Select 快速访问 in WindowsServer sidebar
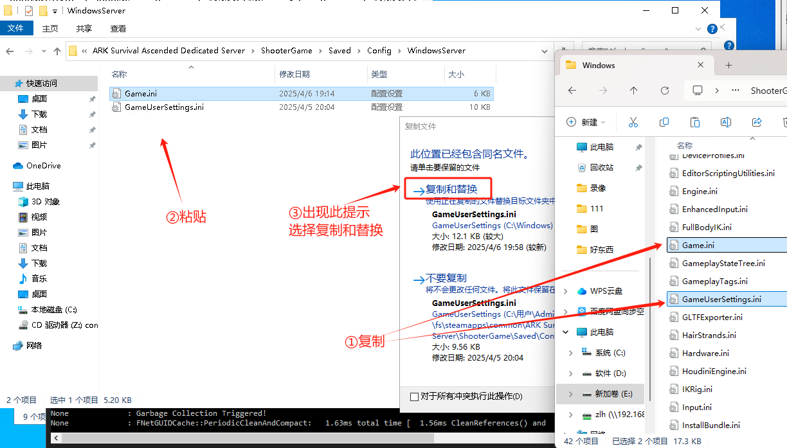Viewport: 787px width, 448px height. tap(42, 84)
